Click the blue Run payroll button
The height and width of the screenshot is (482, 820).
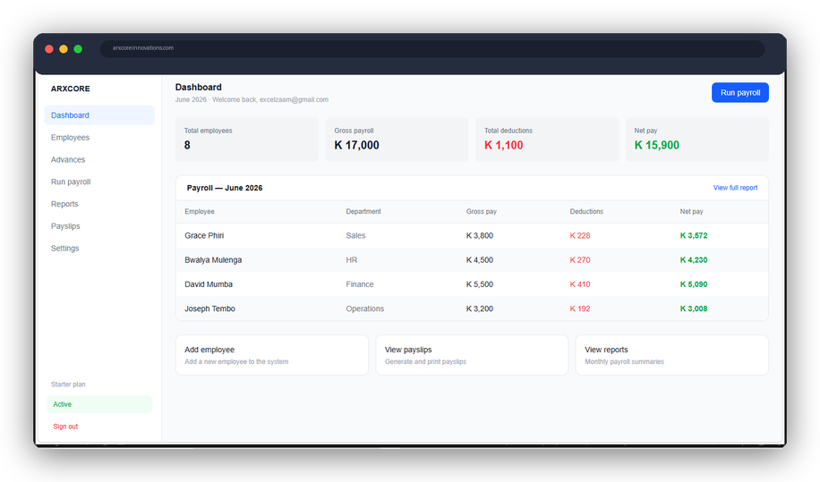tap(740, 92)
